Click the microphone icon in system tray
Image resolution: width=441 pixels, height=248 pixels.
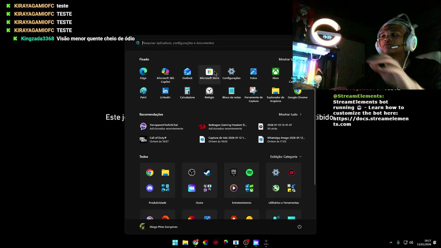pos(398,242)
